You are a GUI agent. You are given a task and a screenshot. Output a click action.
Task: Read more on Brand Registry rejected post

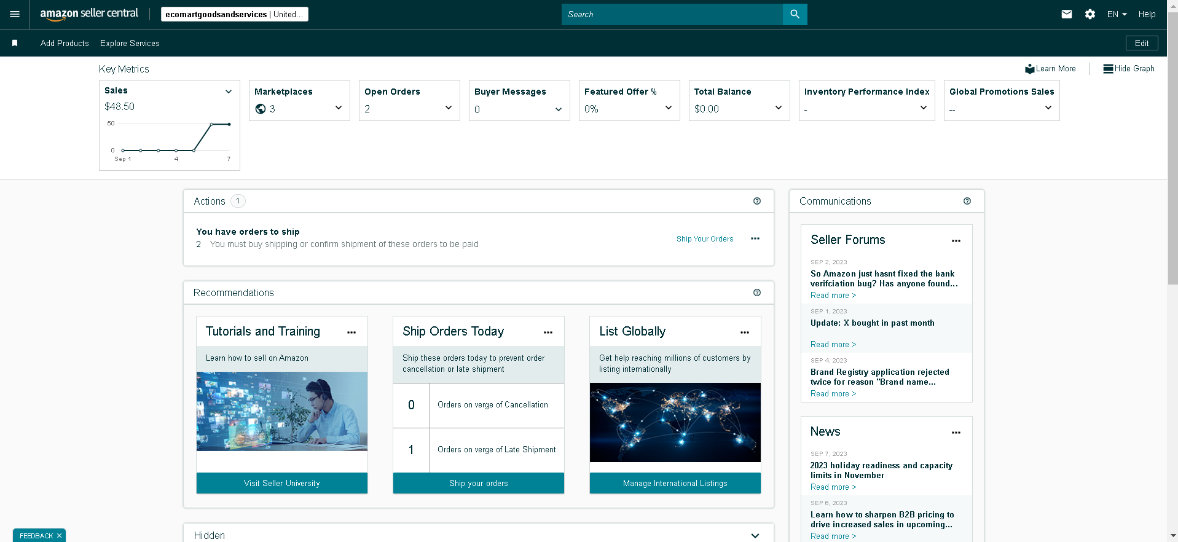point(833,394)
